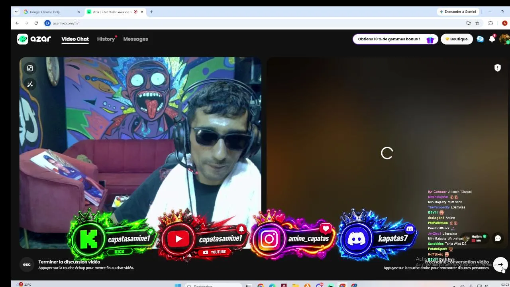Open the Boutique gem shop
The image size is (510, 287).
[x=457, y=39]
